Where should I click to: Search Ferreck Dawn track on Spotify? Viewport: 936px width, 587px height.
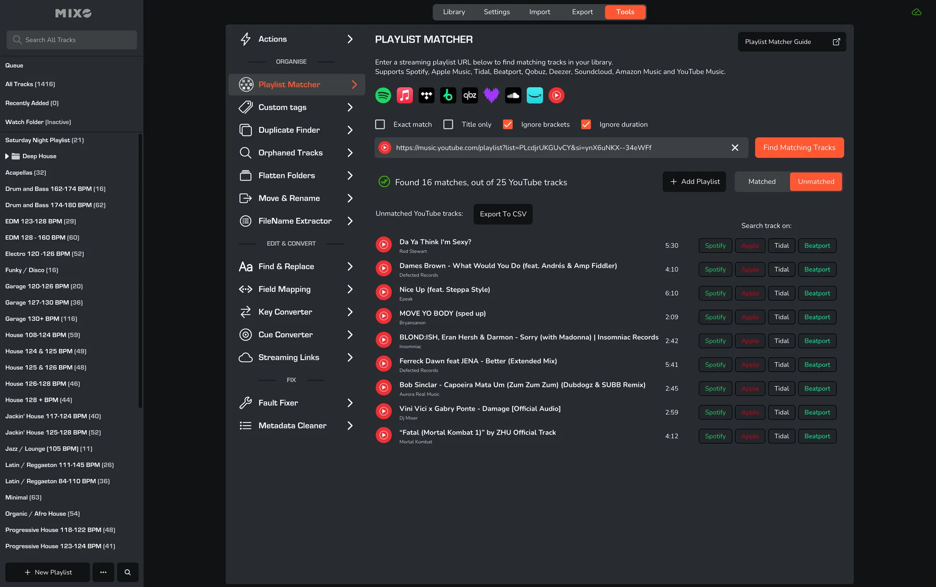715,365
